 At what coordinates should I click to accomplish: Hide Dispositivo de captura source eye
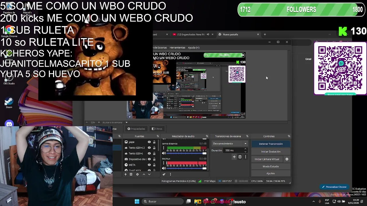149,159
